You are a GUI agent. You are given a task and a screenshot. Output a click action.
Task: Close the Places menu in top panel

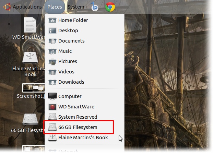(55, 7)
